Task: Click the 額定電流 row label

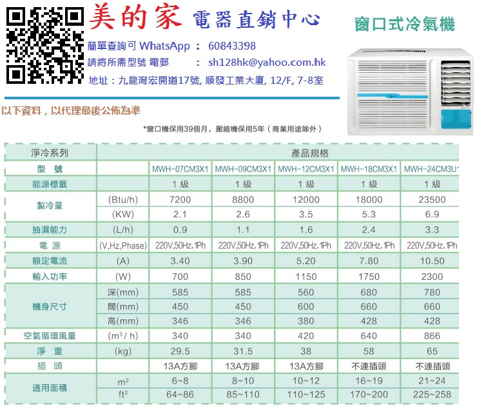Action: pyautogui.click(x=49, y=260)
